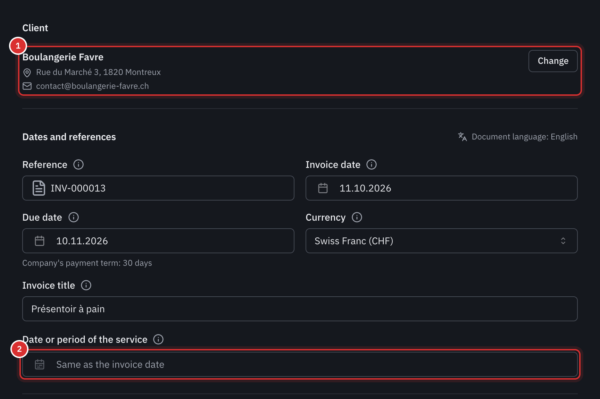Click the address Rue du Marché 3, 1820 Montreux
The image size is (600, 399).
[x=98, y=72]
